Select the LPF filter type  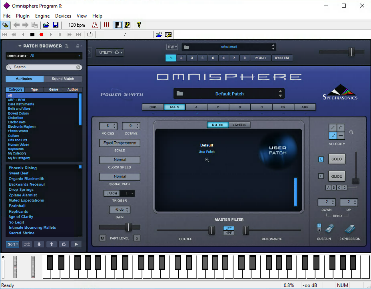(x=229, y=228)
